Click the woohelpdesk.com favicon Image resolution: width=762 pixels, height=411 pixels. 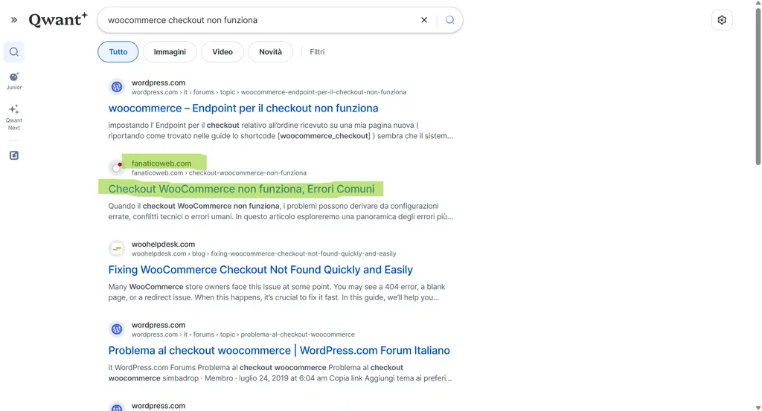pos(117,248)
